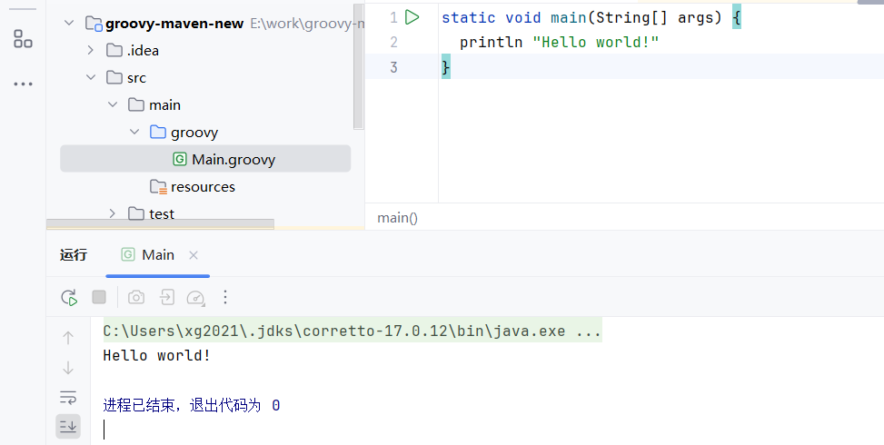Open the Structure tool window icon in left sidebar
This screenshot has height=445, width=884.
pos(23,38)
